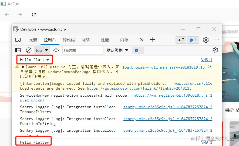
Task: Open the go.microsoft.com fwlink URL
Action: [139, 88]
